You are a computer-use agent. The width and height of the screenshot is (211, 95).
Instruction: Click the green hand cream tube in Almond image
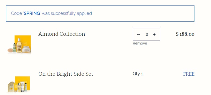(14, 47)
